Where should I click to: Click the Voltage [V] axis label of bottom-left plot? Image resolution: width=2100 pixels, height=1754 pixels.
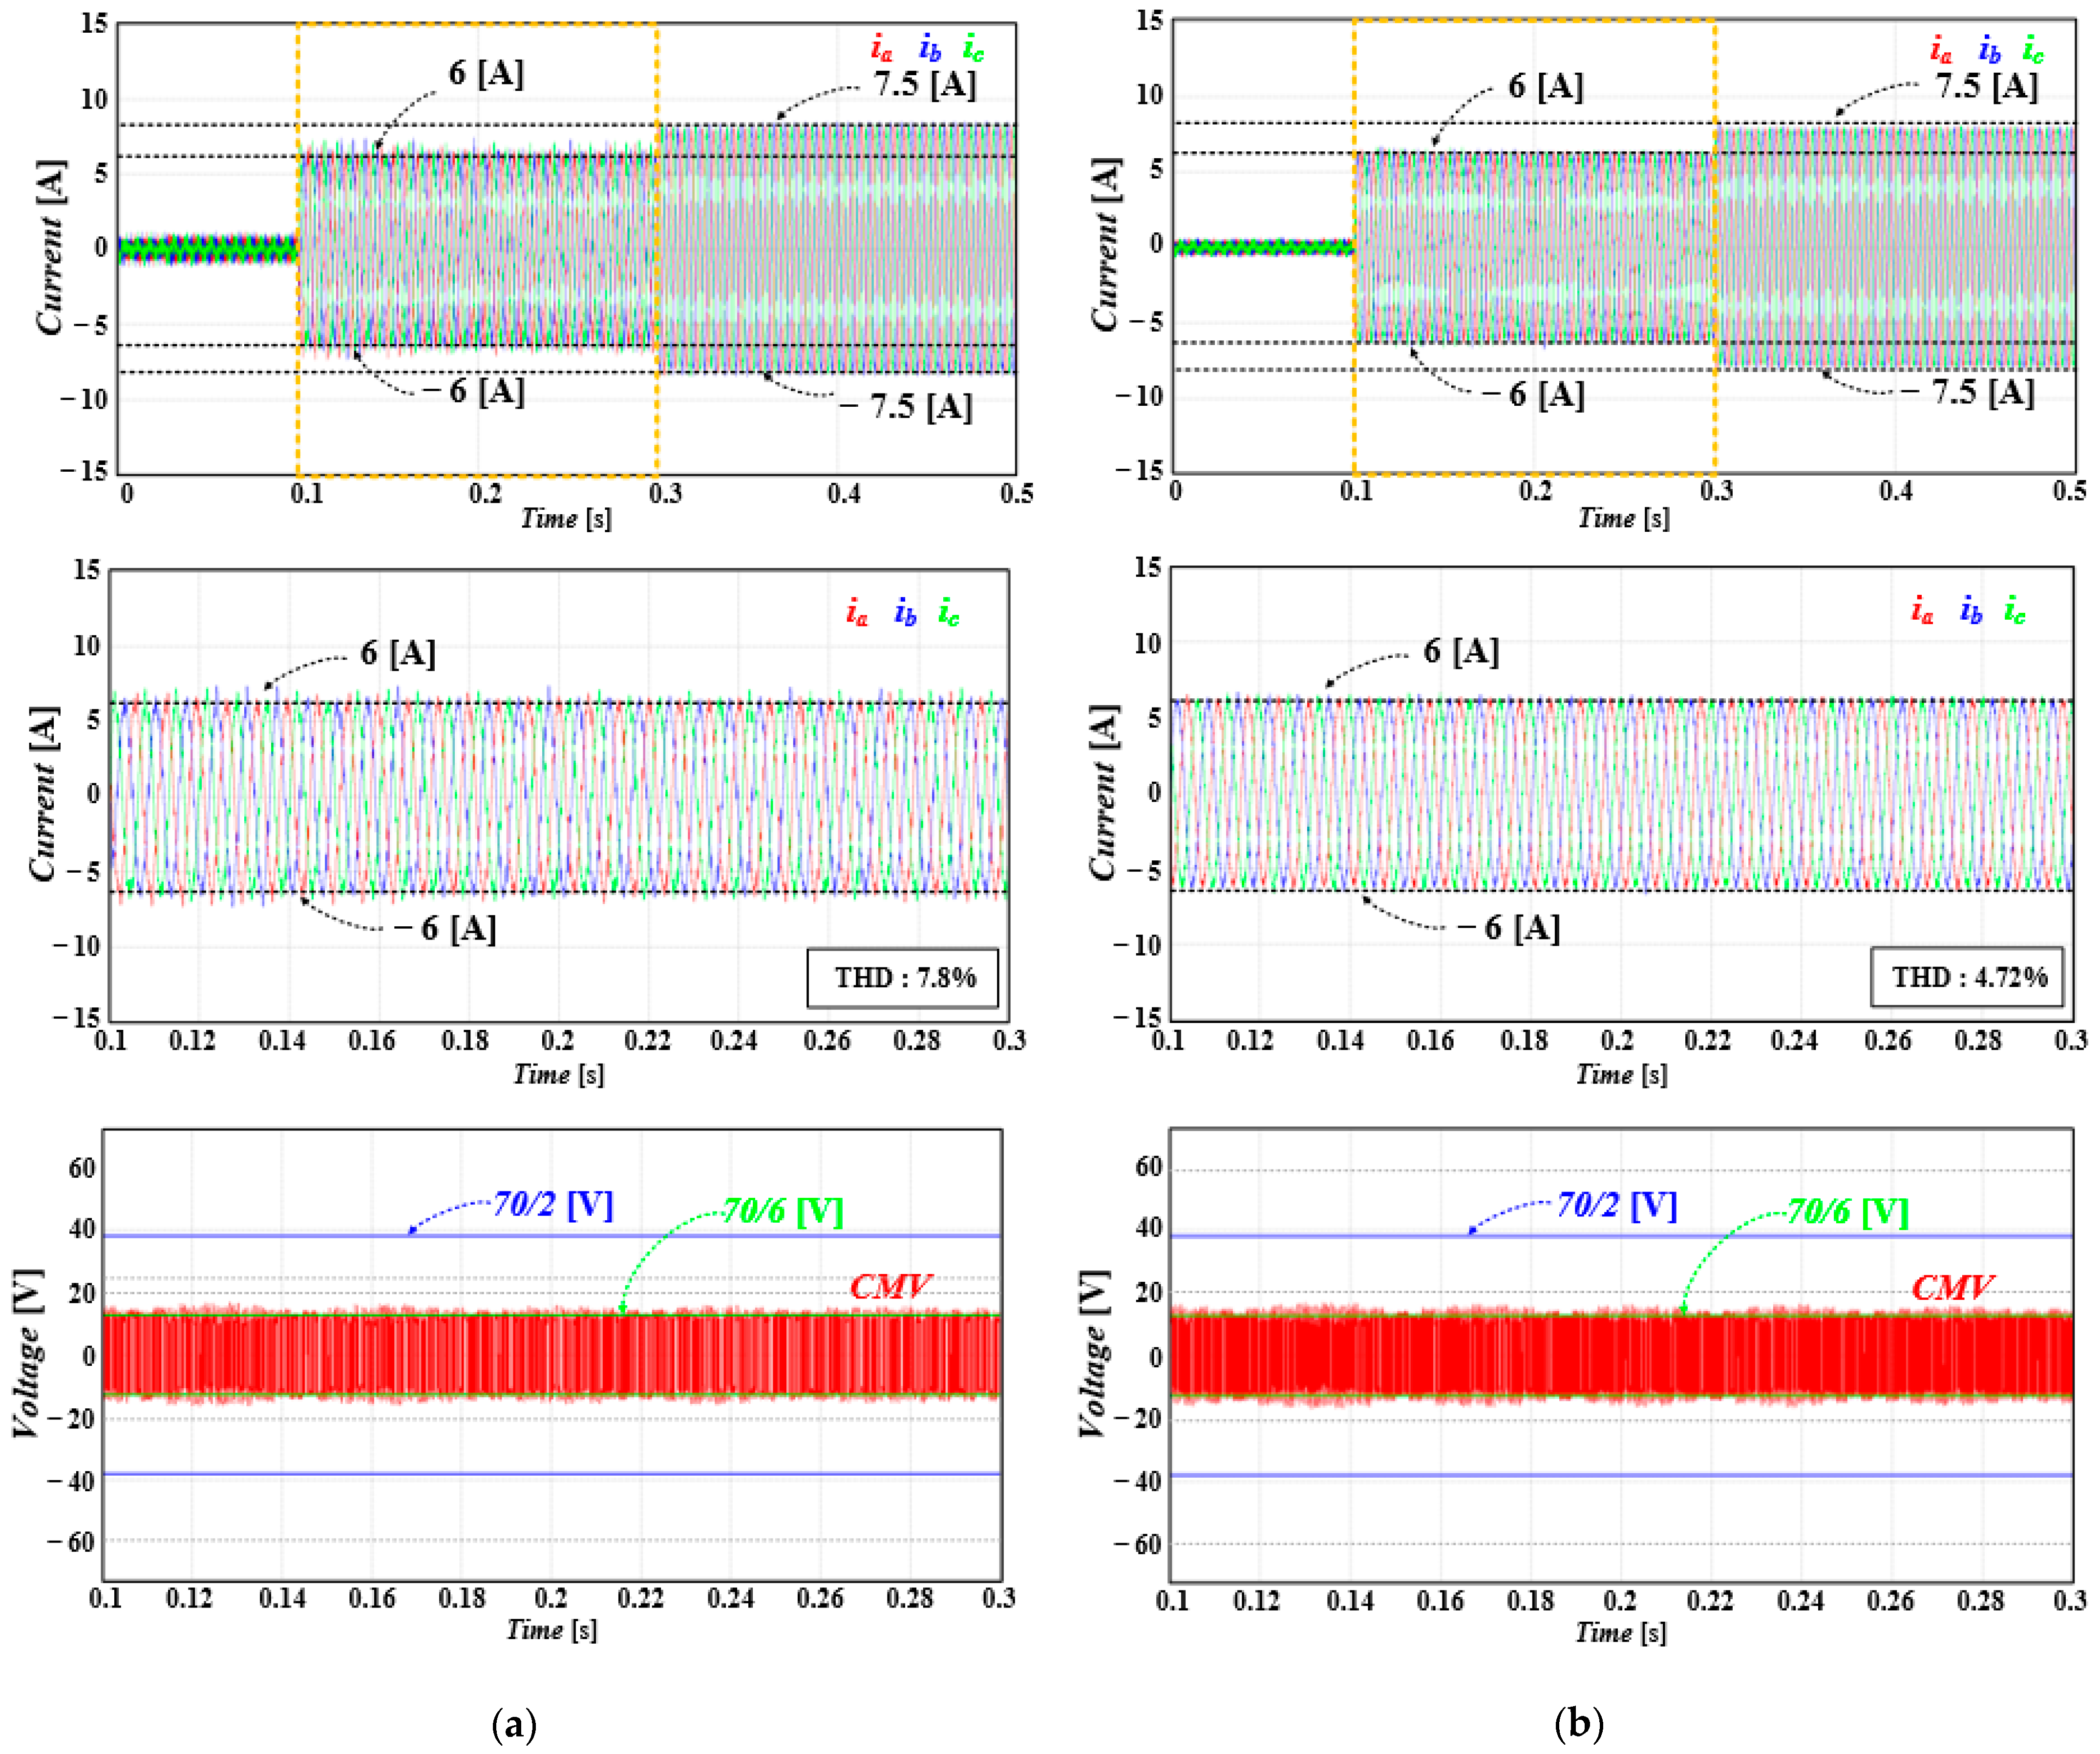(28, 1353)
